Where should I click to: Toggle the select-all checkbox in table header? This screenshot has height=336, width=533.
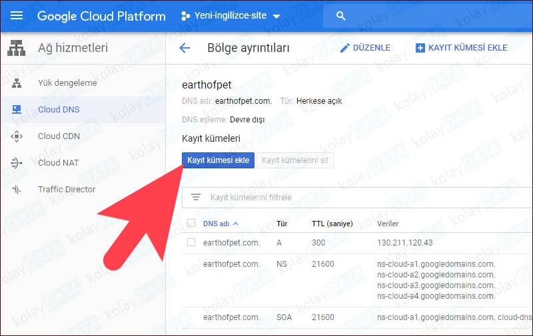click(x=191, y=224)
